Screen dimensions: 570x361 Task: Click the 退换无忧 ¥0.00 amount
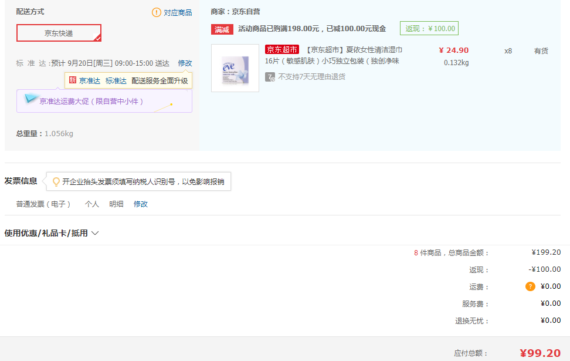pos(551,320)
